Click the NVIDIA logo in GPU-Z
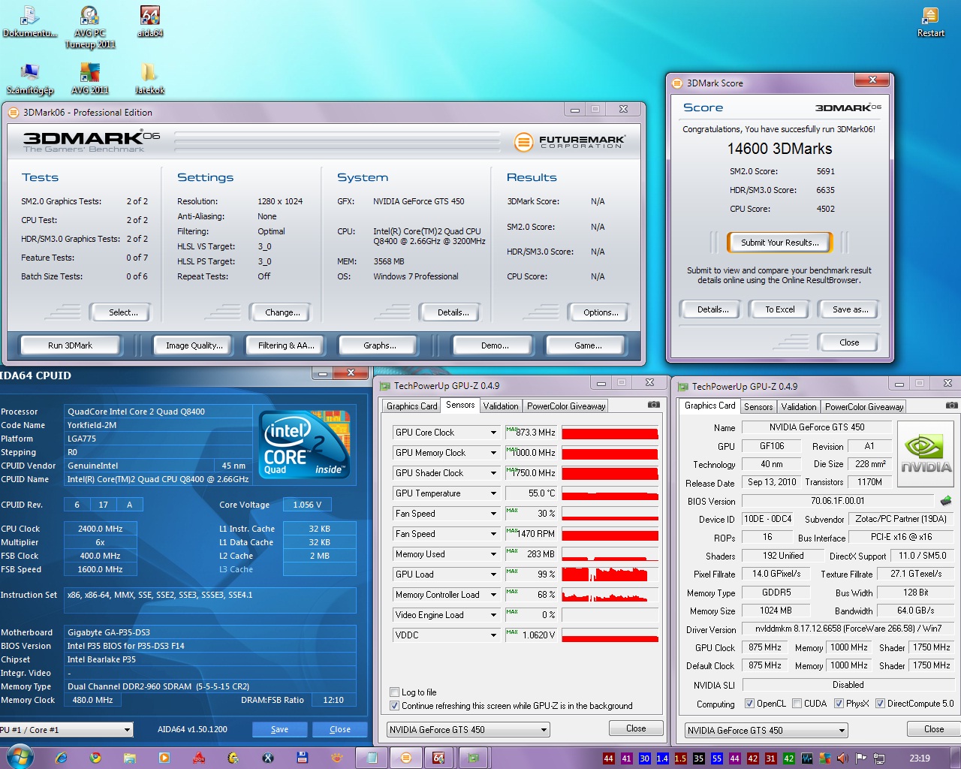Image resolution: width=961 pixels, height=769 pixels. 926,454
